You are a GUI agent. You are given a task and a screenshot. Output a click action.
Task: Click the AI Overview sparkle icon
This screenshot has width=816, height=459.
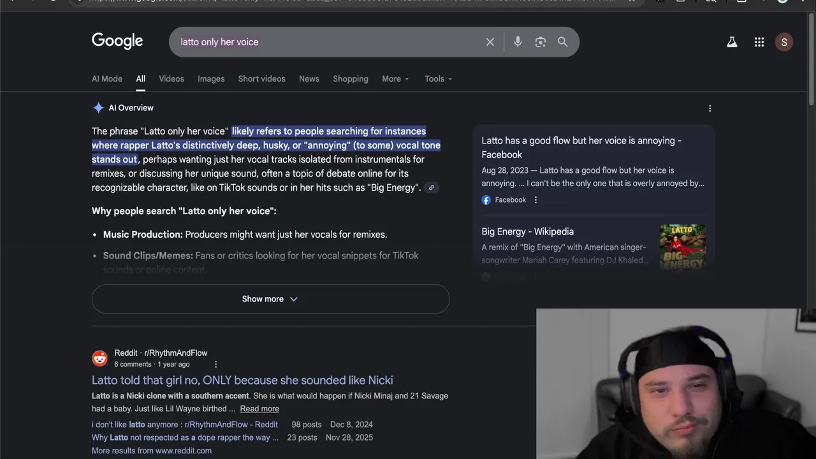tap(98, 108)
